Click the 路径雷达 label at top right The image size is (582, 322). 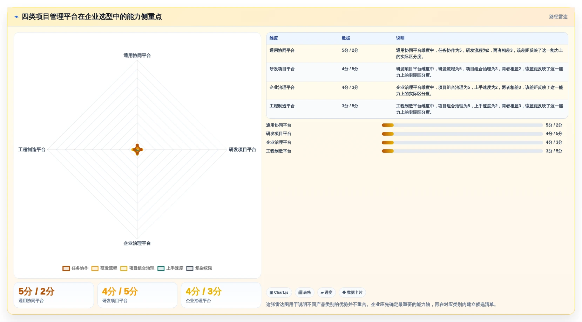(x=558, y=17)
